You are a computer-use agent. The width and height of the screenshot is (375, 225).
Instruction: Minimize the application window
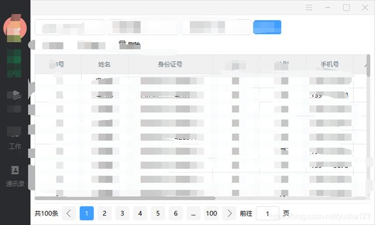click(328, 7)
